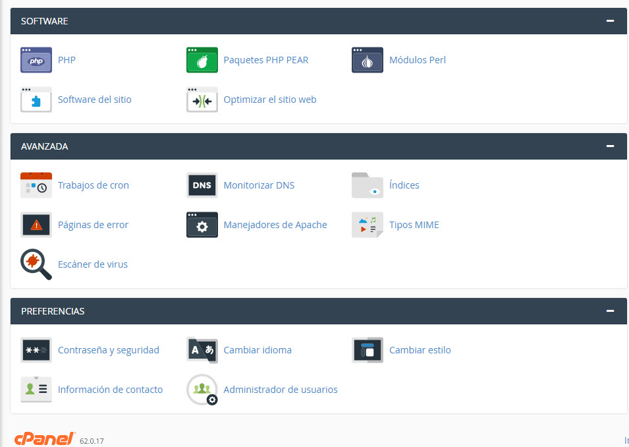Click the Monitorizar DNS icon
The height and width of the screenshot is (447, 629).
202,185
